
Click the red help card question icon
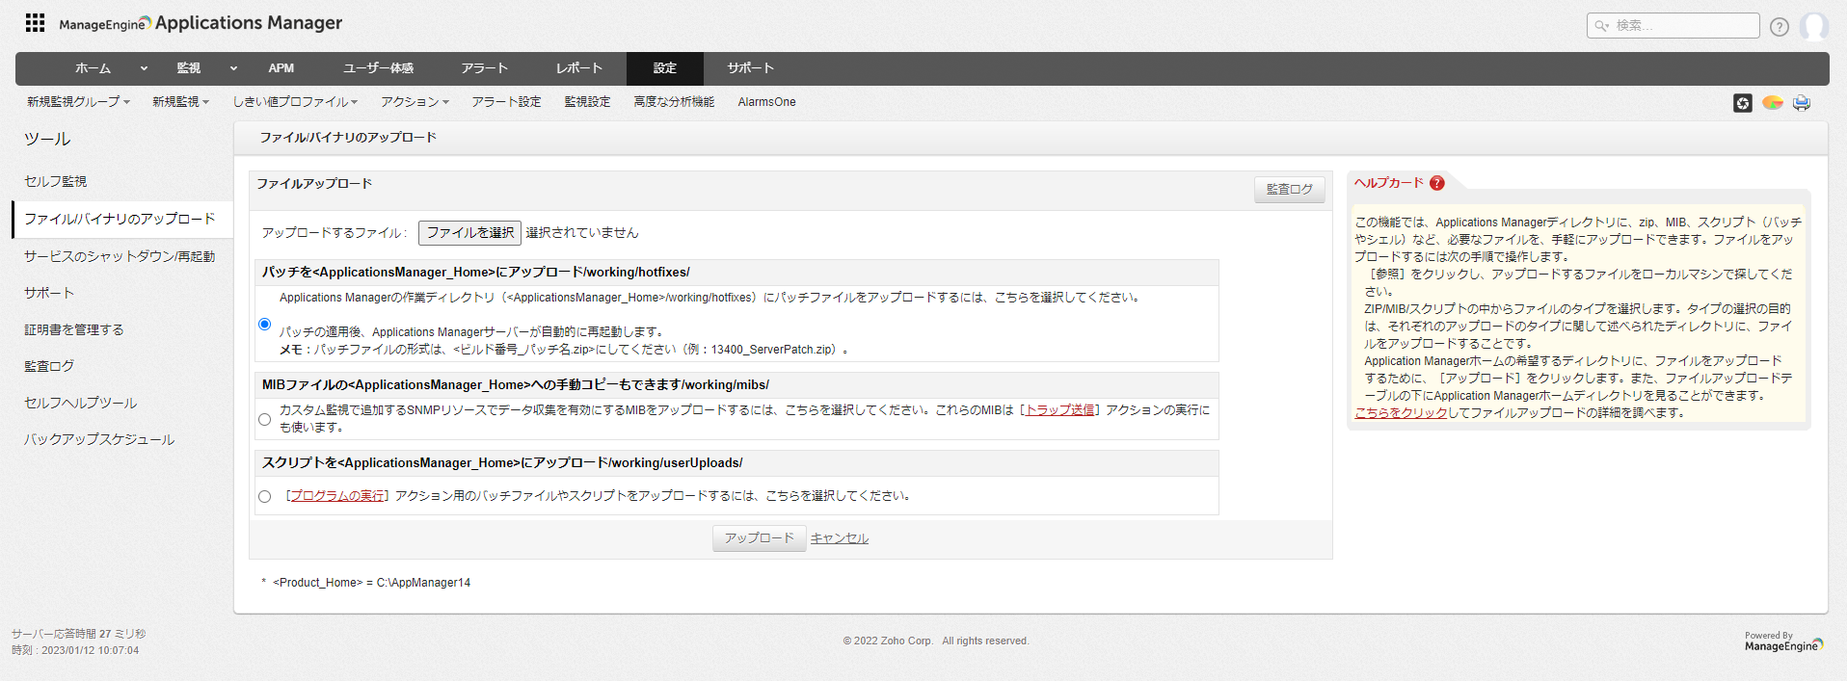coord(1436,183)
